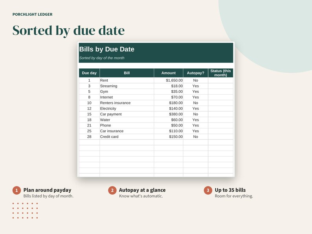Click the 'Bill' column header

tap(127, 73)
